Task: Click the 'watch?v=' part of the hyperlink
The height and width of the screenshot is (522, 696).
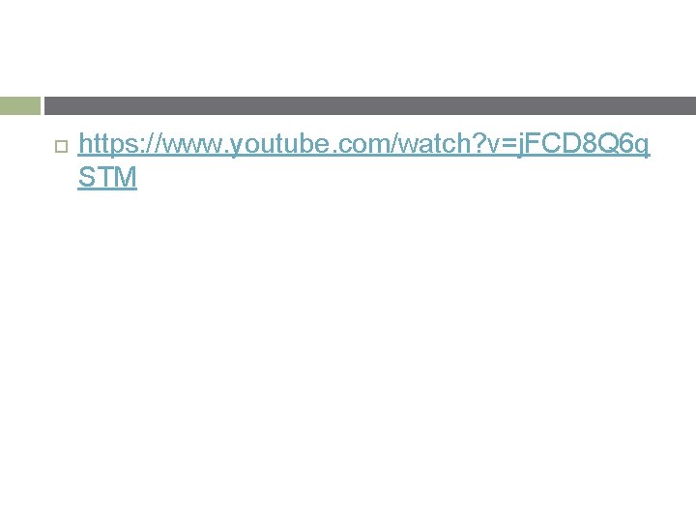Action: click(x=458, y=144)
